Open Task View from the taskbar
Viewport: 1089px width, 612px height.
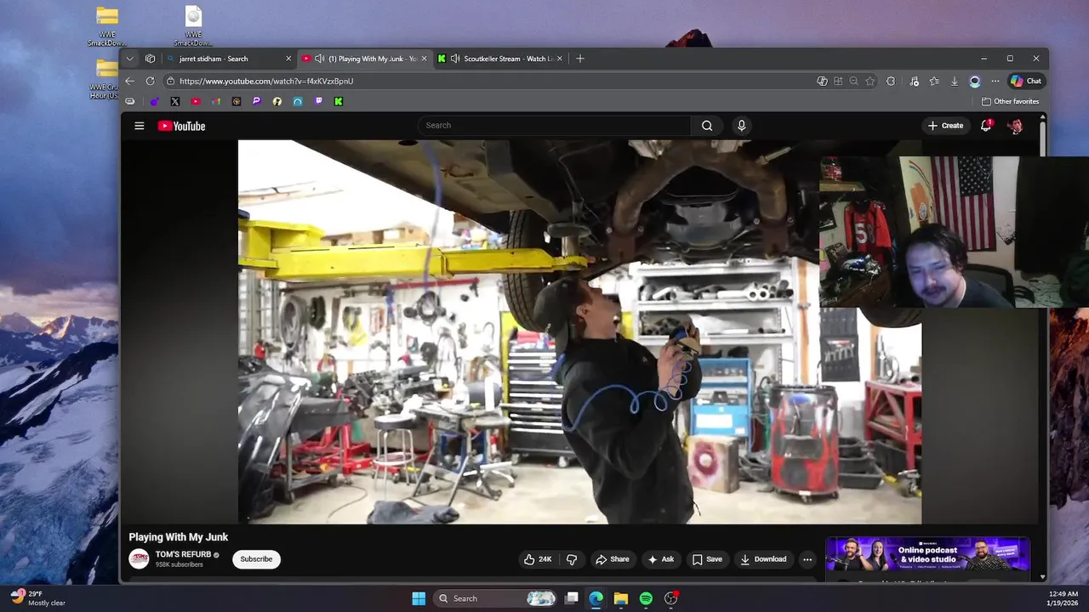tap(572, 598)
